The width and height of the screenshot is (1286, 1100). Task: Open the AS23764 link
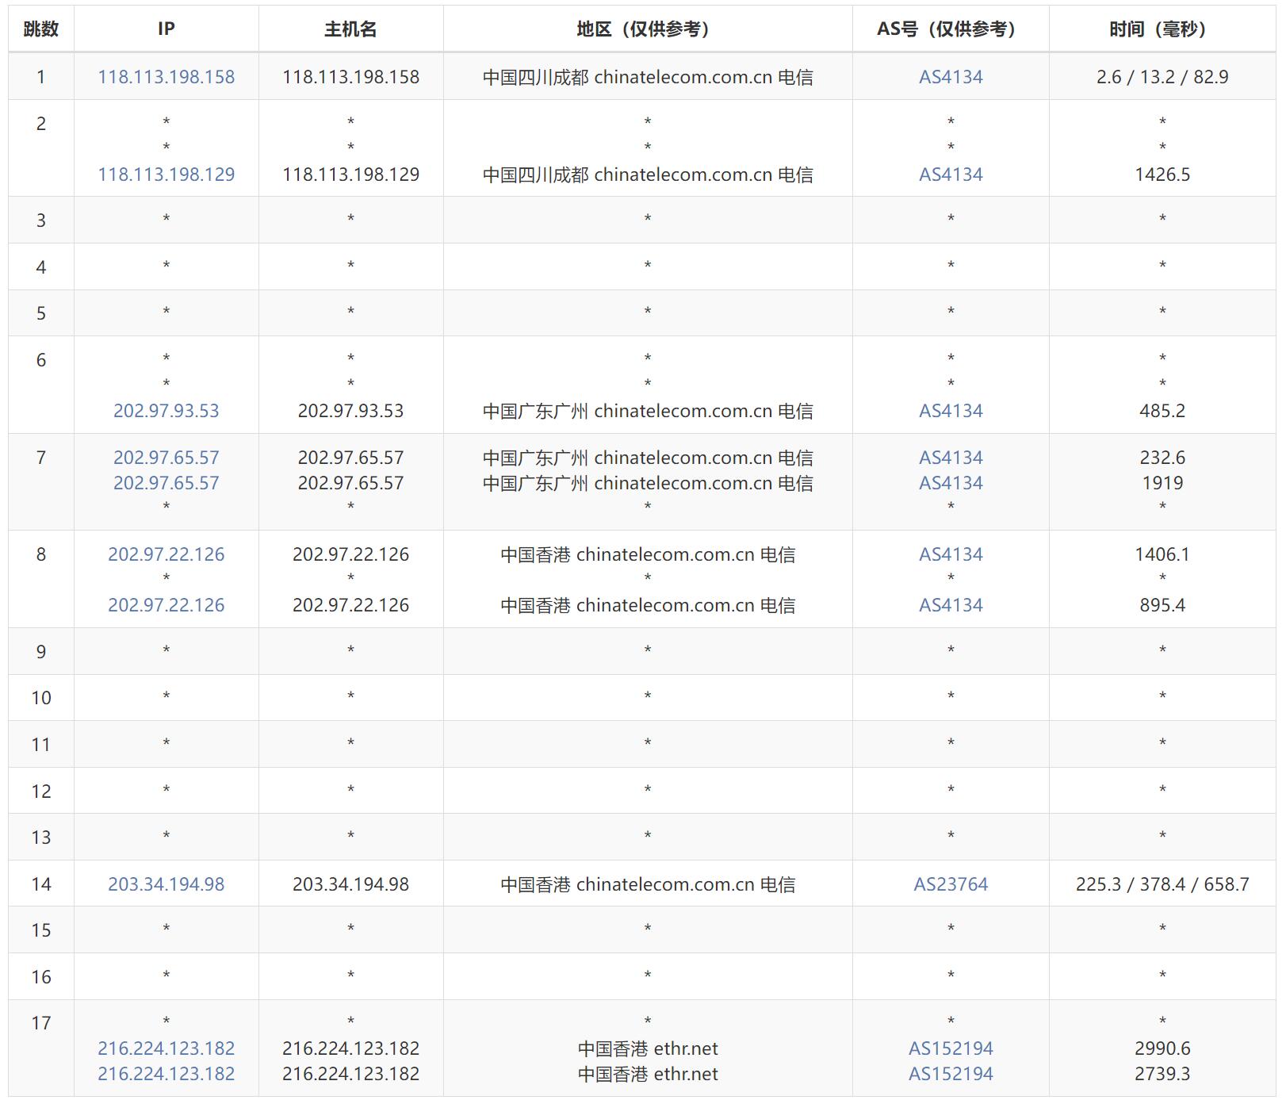951,884
